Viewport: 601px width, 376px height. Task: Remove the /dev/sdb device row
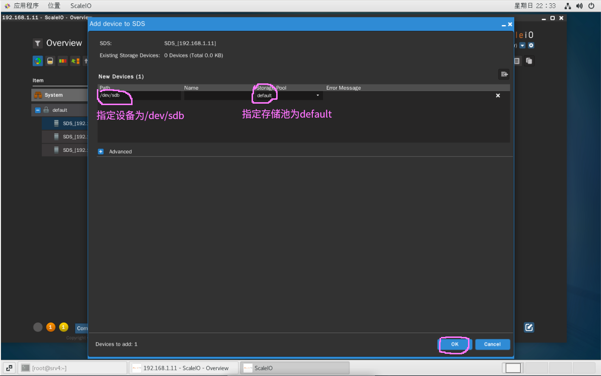498,95
